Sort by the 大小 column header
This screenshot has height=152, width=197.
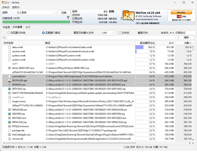[165, 43]
